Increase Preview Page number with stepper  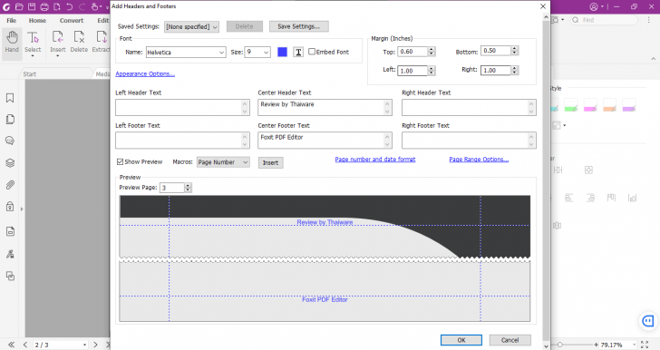(x=189, y=185)
